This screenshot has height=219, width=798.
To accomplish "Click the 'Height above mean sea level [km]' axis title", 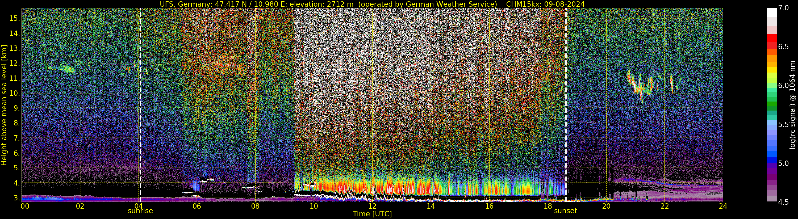I will click(x=4, y=105).
